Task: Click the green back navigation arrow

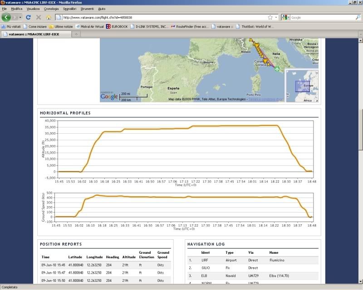Action: click(6, 17)
